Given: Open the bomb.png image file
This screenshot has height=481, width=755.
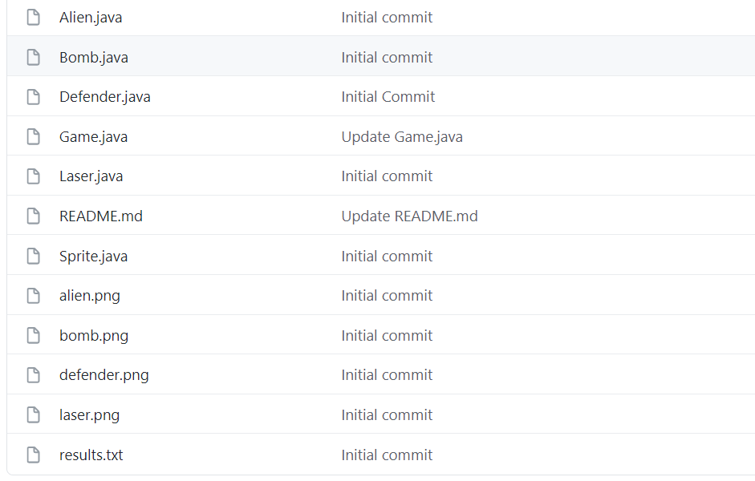Looking at the screenshot, I should [94, 335].
